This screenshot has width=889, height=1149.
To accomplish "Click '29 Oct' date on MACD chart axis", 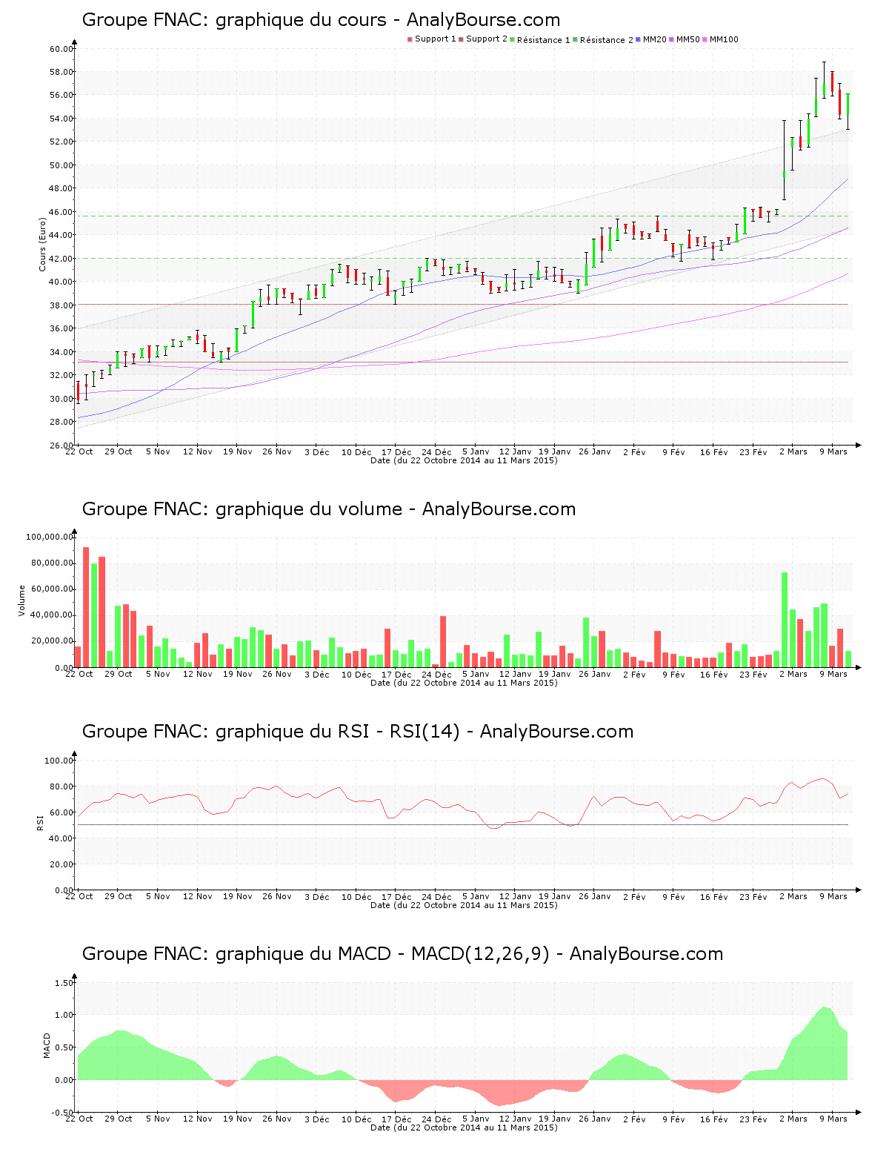I will (x=119, y=1119).
